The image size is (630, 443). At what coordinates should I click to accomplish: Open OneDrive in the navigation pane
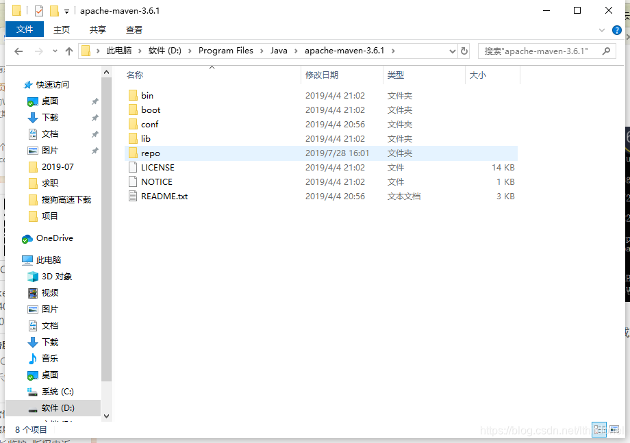(55, 238)
